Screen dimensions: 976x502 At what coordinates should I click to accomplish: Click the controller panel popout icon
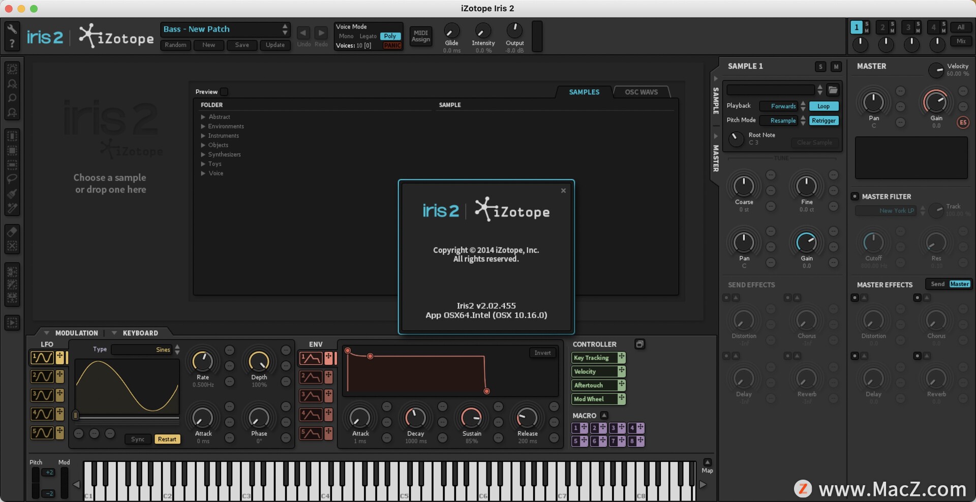click(x=640, y=344)
